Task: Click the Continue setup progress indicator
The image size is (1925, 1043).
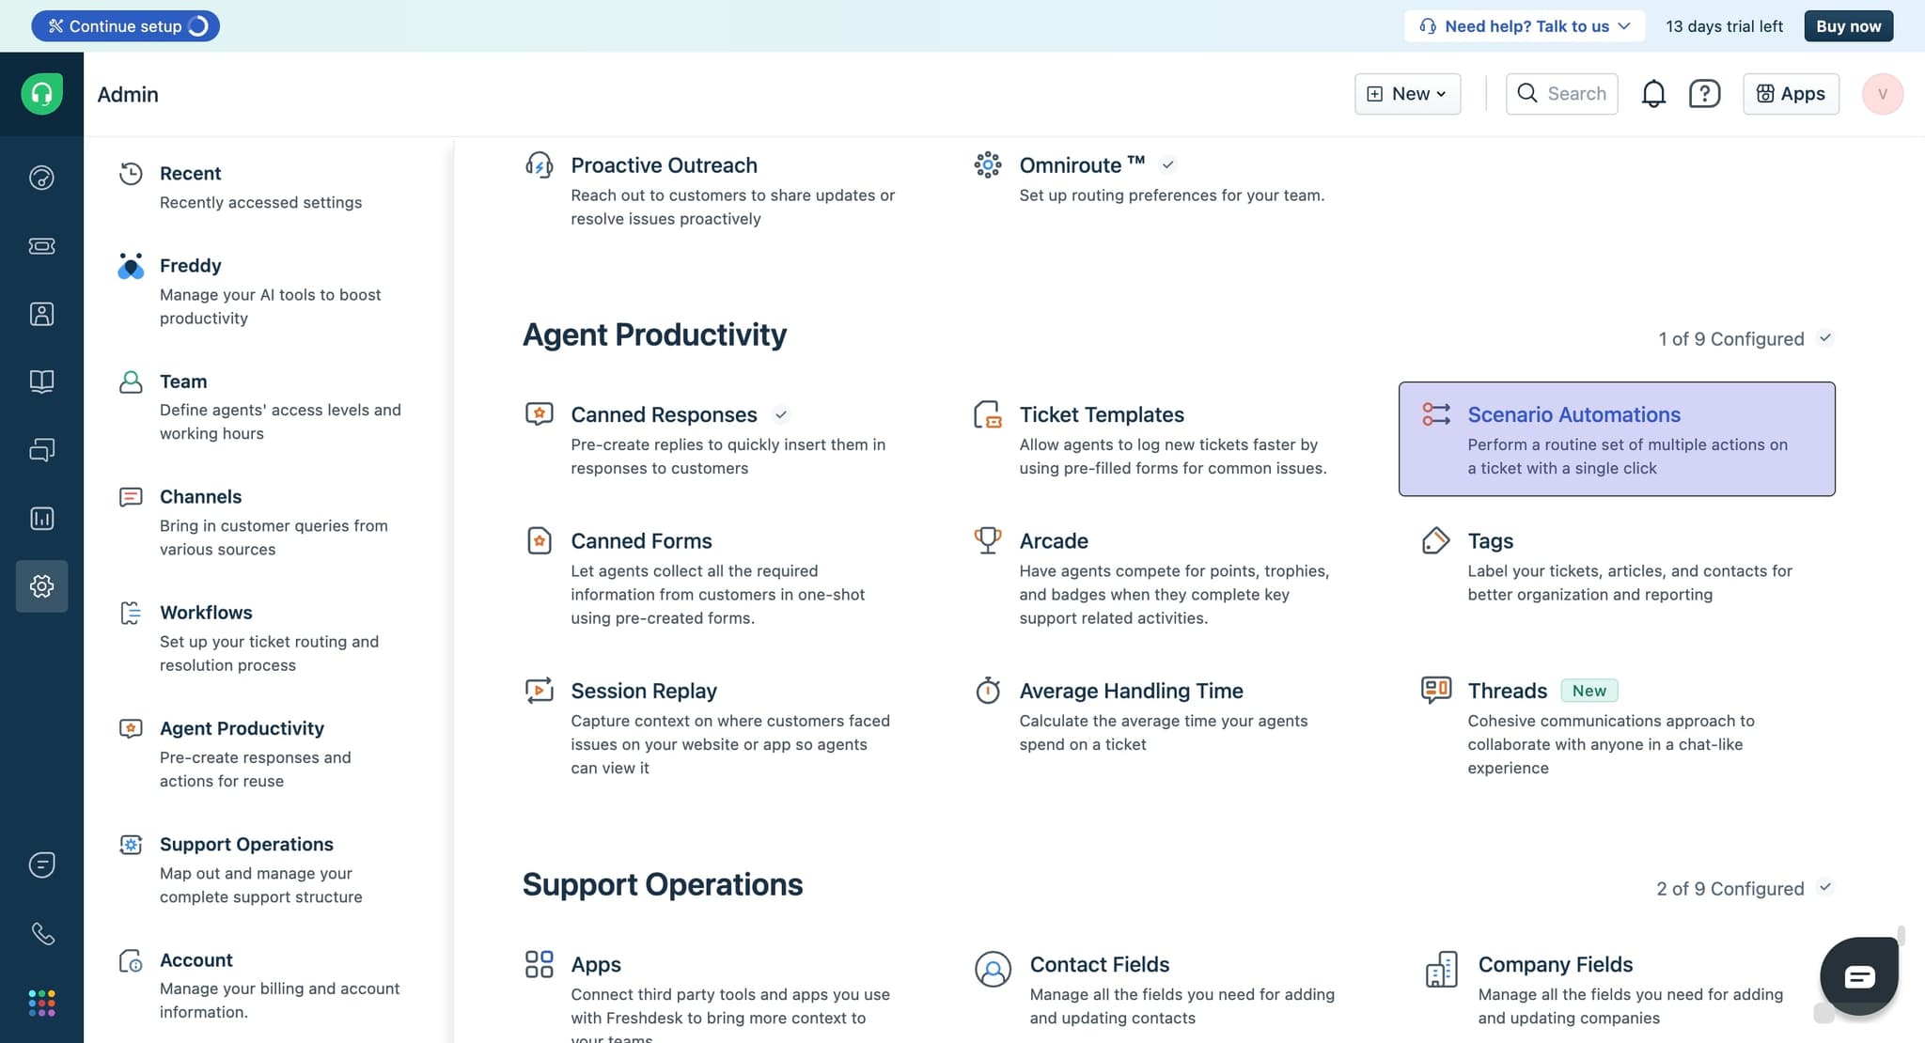Action: click(x=198, y=25)
